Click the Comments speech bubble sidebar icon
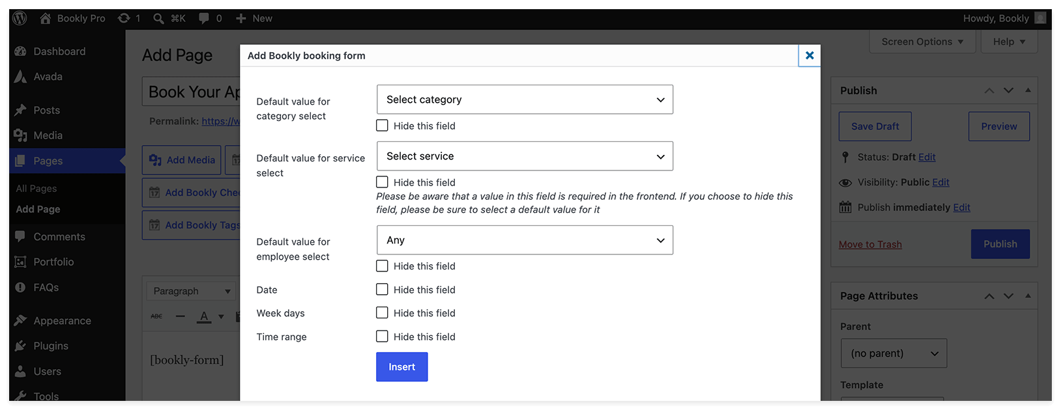Viewport: 1061px width, 410px height. click(x=21, y=236)
